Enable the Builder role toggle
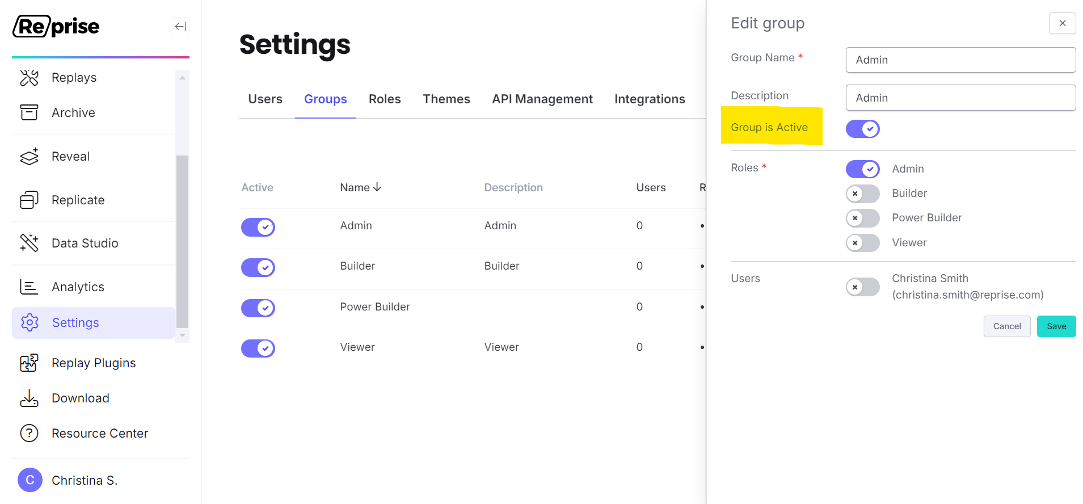The width and height of the screenshot is (1083, 504). tap(862, 194)
